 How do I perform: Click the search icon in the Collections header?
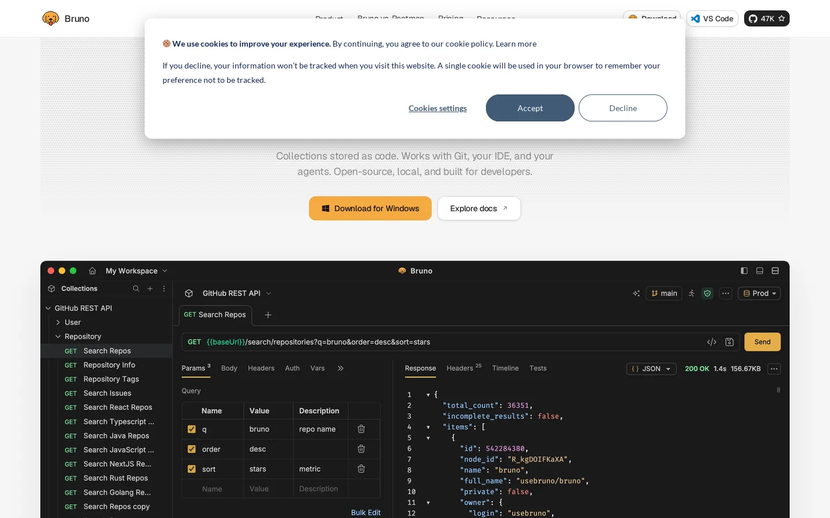(x=136, y=288)
